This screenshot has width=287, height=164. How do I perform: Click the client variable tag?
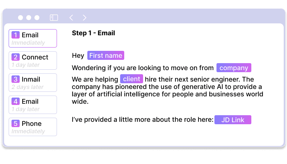(x=132, y=79)
